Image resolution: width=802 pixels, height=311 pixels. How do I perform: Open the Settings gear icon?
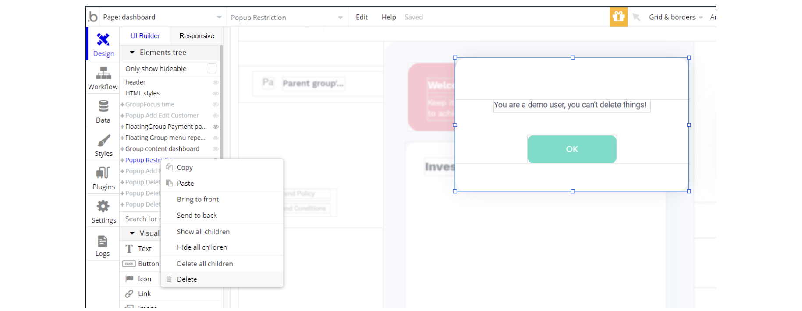click(103, 206)
